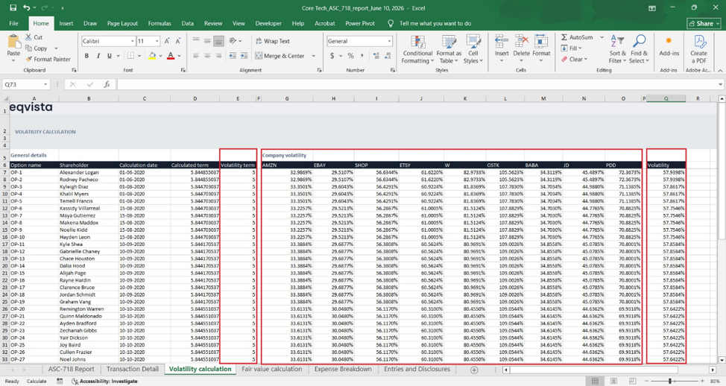726x386 pixels.
Task: Open Sort & Filter options
Action: 617,49
